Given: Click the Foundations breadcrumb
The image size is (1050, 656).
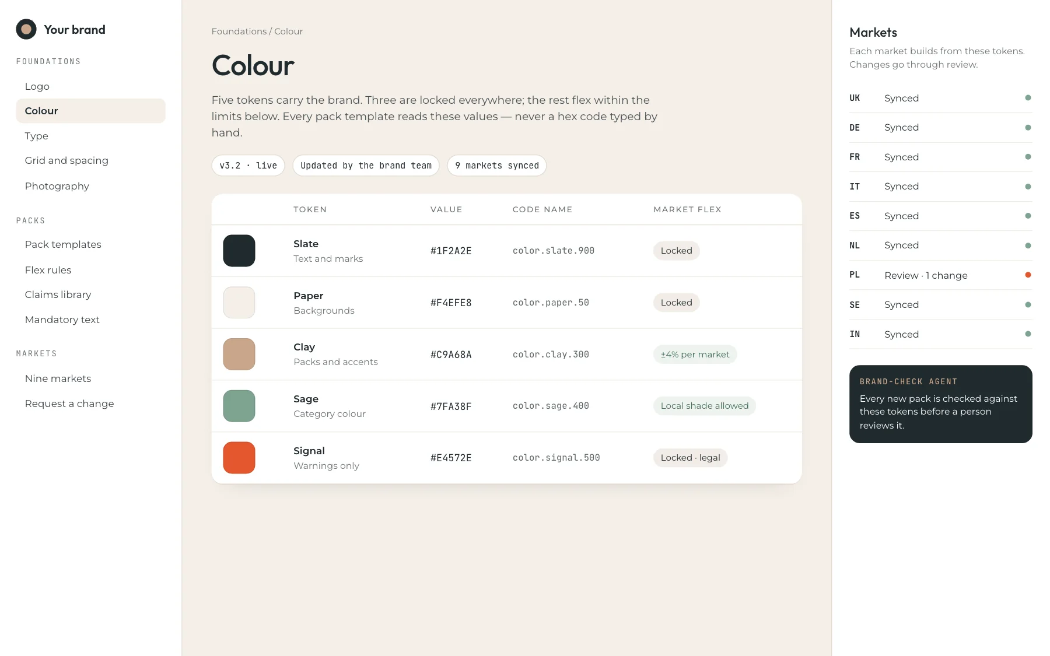Looking at the screenshot, I should (x=239, y=31).
